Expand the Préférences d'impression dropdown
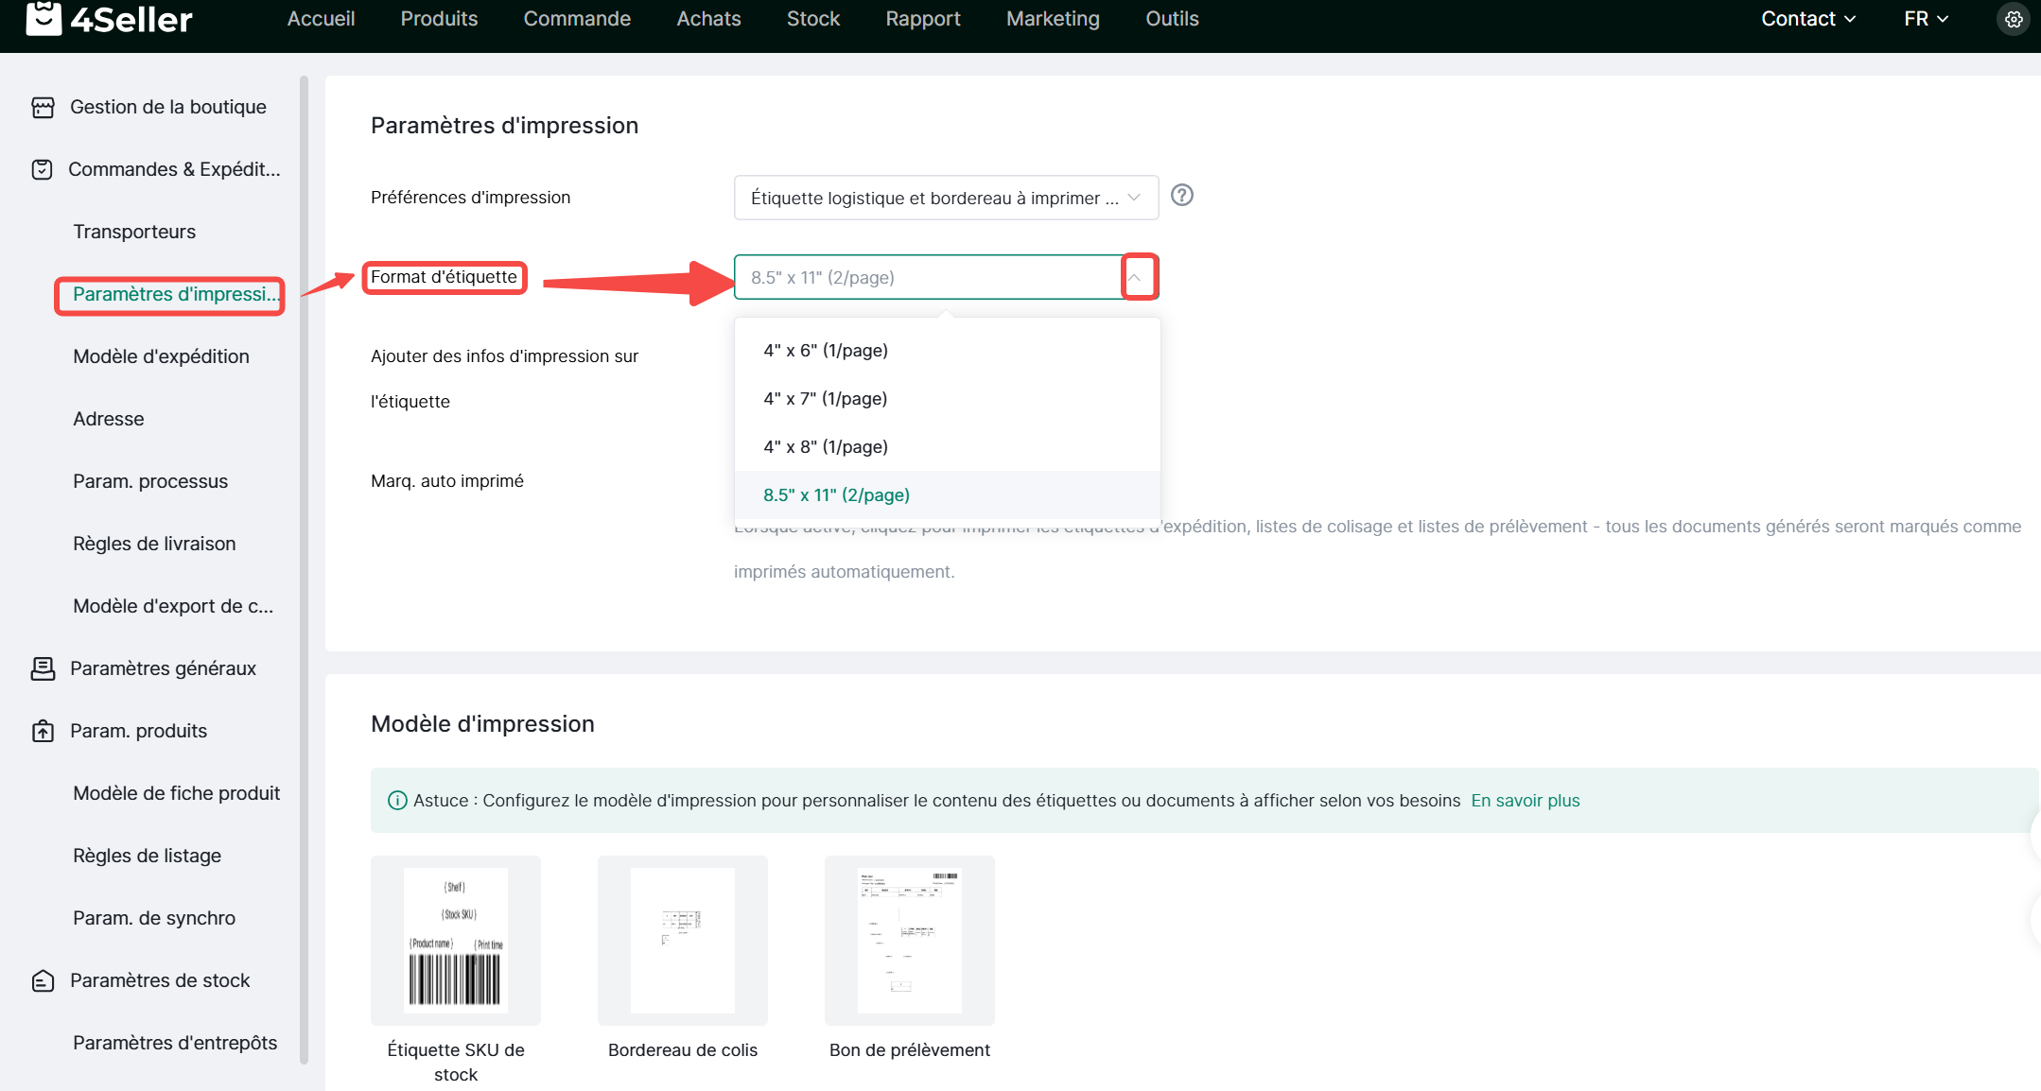 point(946,198)
